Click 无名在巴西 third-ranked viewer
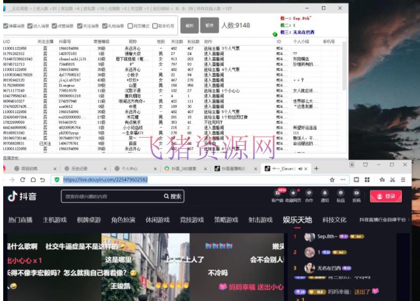The width and height of the screenshot is (420, 301). click(329, 268)
